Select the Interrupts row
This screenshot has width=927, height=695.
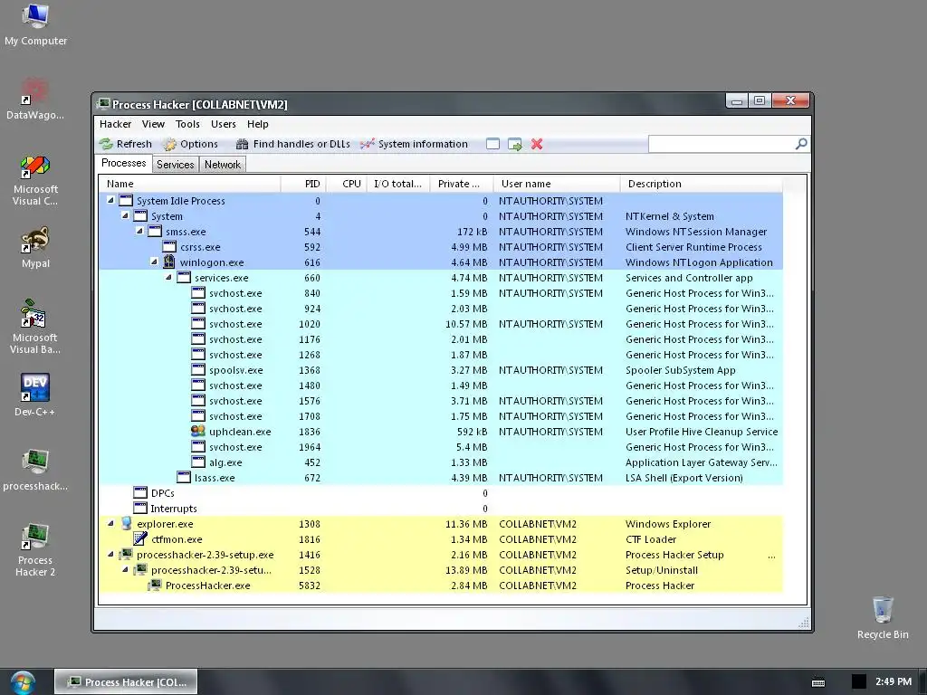coord(441,509)
